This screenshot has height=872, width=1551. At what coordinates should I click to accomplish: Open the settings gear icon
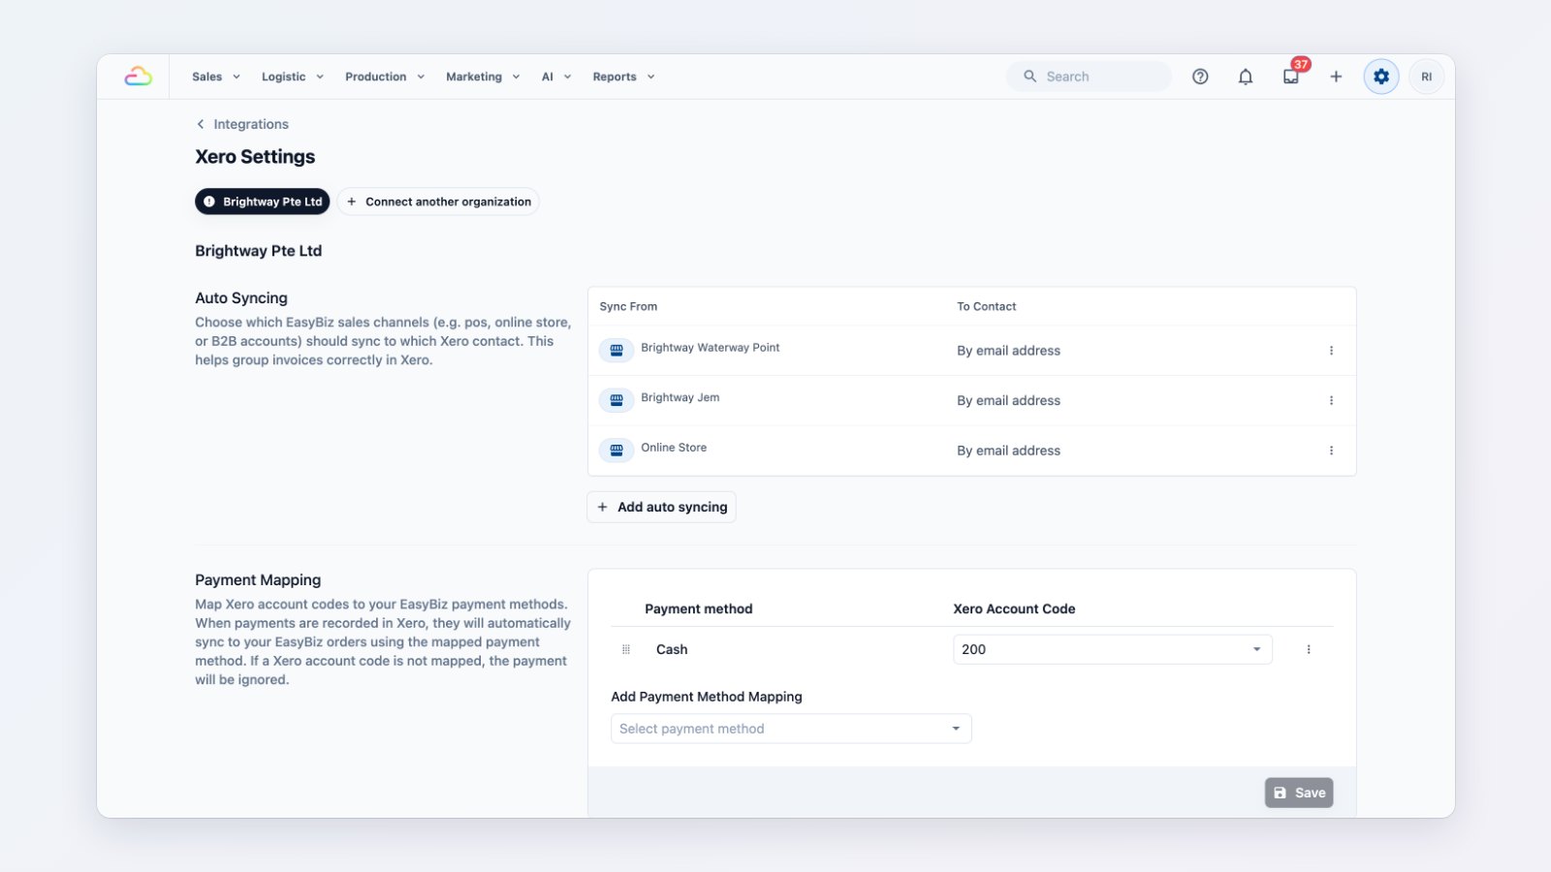pyautogui.click(x=1381, y=77)
